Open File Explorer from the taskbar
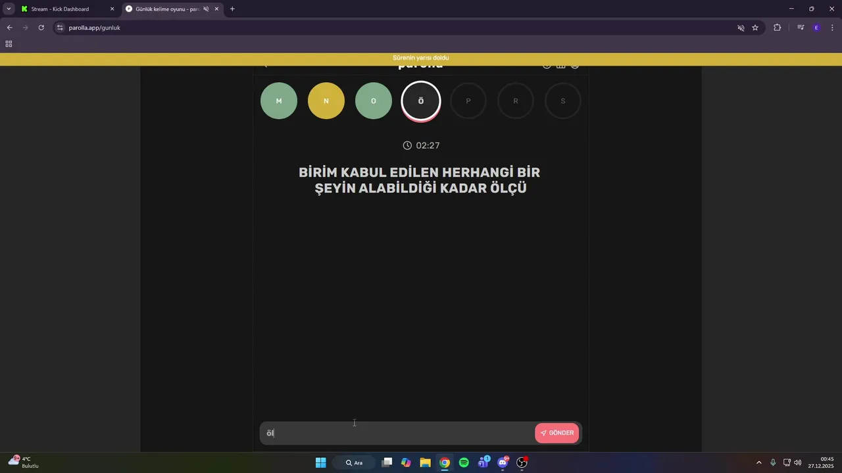Viewport: 842px width, 473px height. point(425,462)
